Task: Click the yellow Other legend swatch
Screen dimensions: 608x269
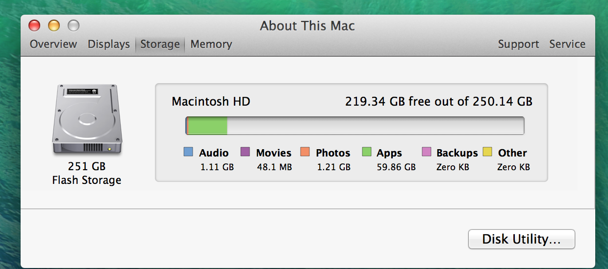Action: pyautogui.click(x=487, y=152)
